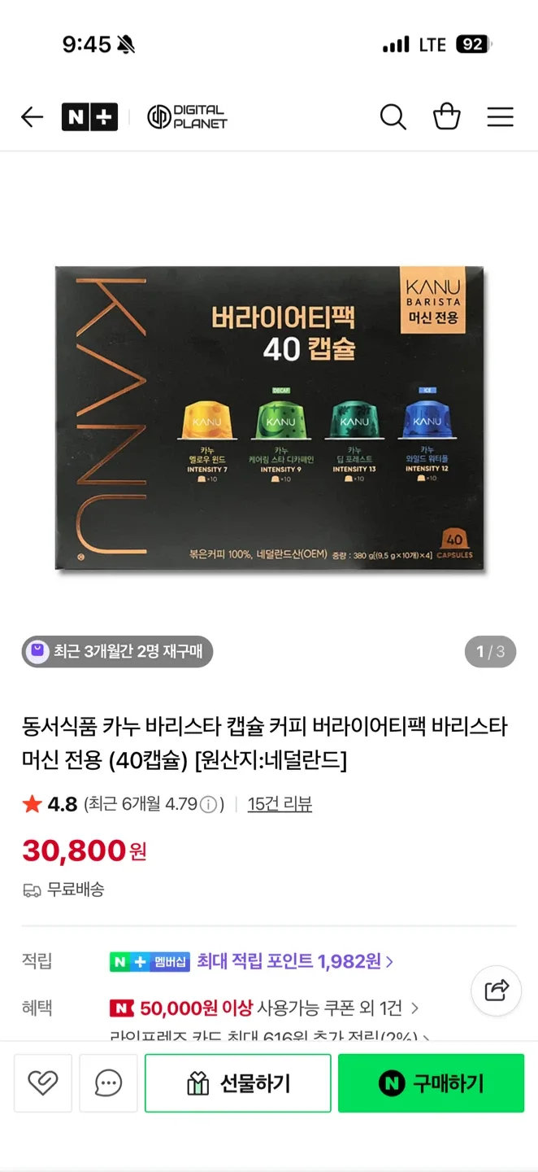Open the shopping basket icon
538x1172 pixels.
click(447, 117)
